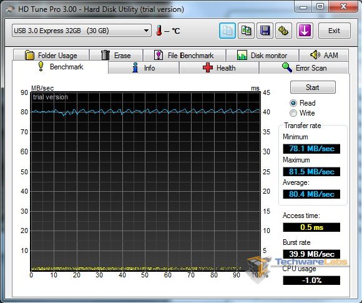Click the Minimum value 78.1 MB/sec
This screenshot has width=362, height=303.
[311, 149]
